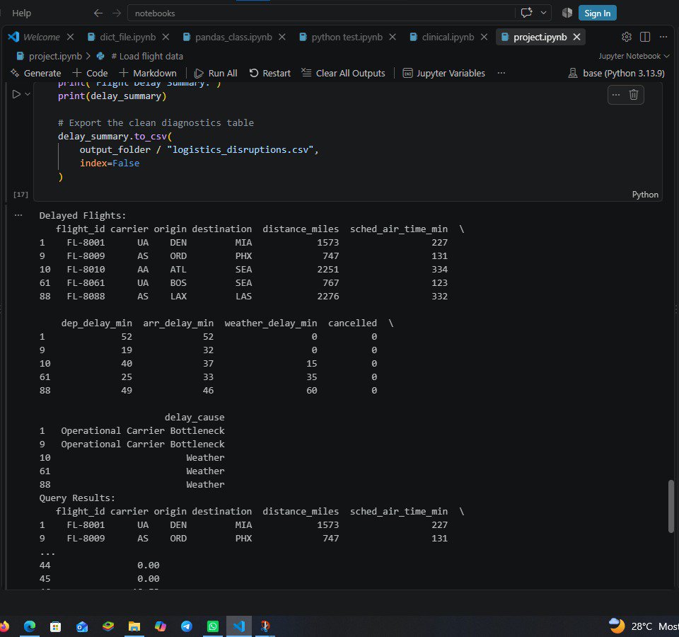Click the notebook vertical scrollbar thumb
Image resolution: width=679 pixels, height=637 pixels.
click(x=671, y=506)
